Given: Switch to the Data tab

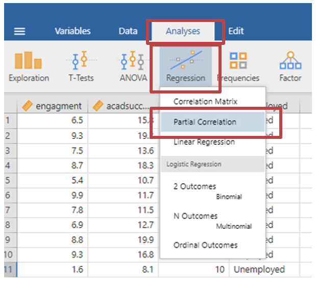Looking at the screenshot, I should tap(128, 31).
